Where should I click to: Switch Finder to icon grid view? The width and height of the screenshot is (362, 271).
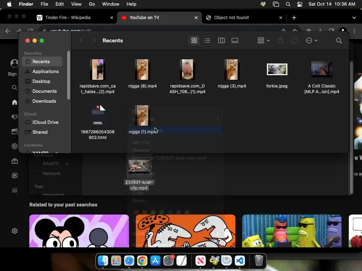point(194,41)
